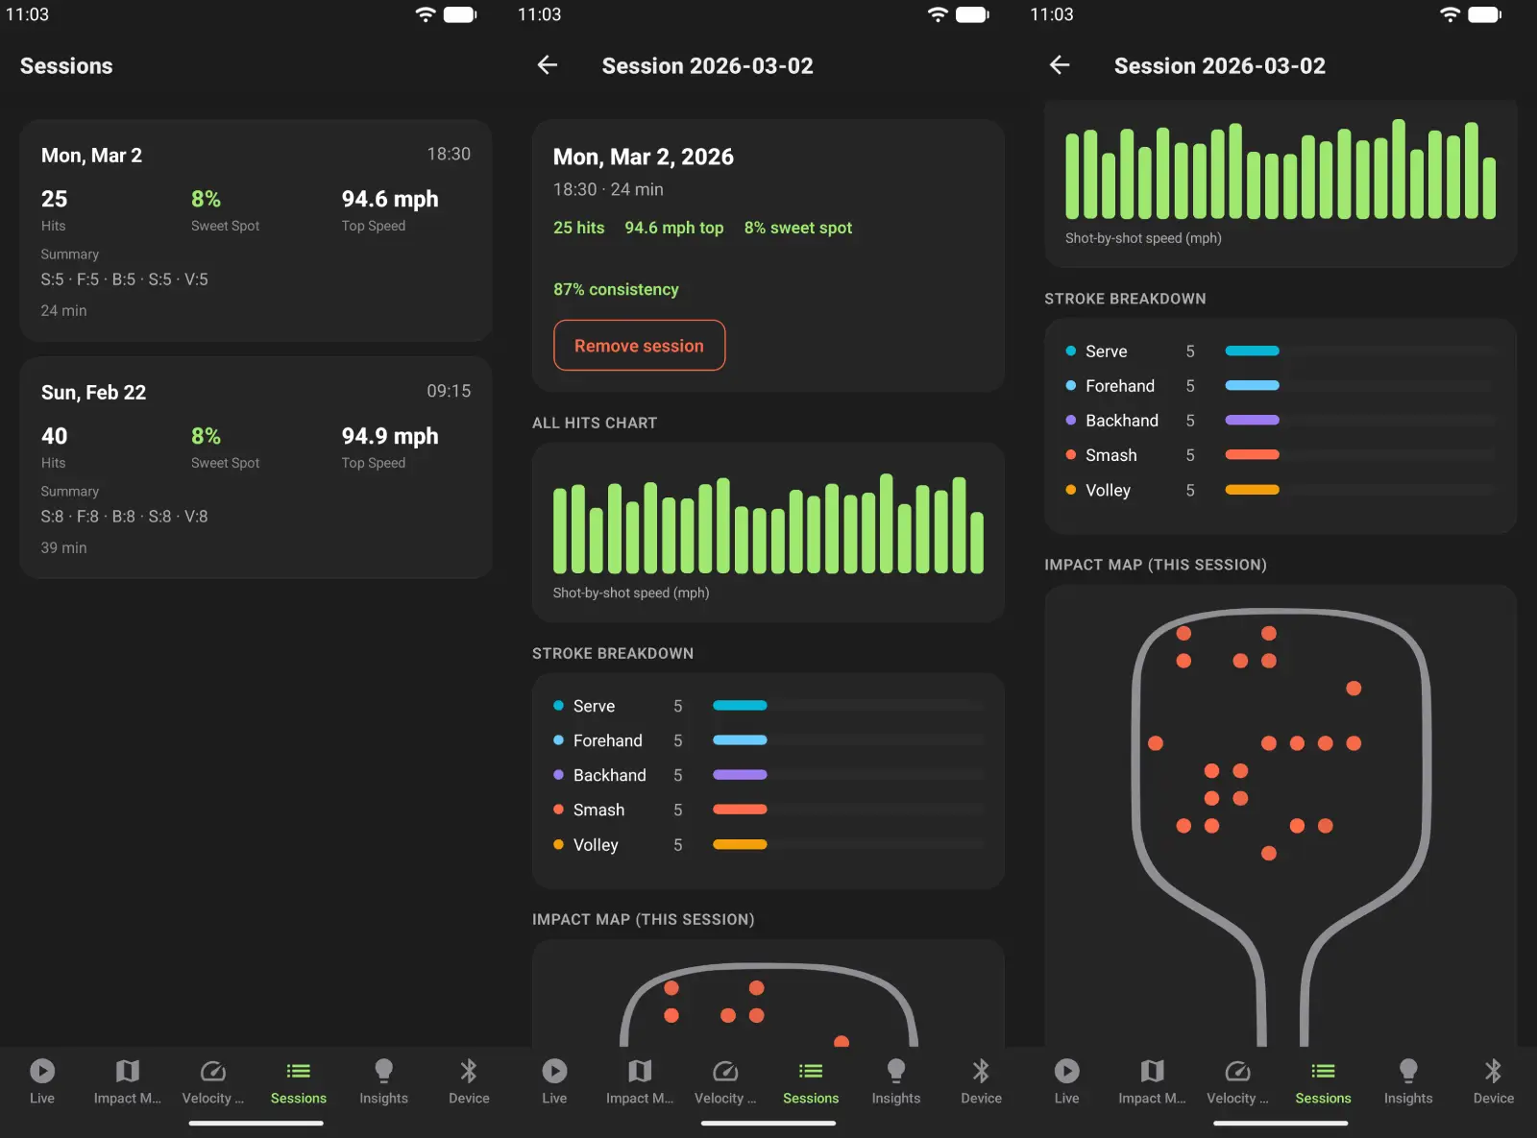Viewport: 1537px width, 1138px height.
Task: Toggle the Volley legend dot
Action: (x=559, y=844)
